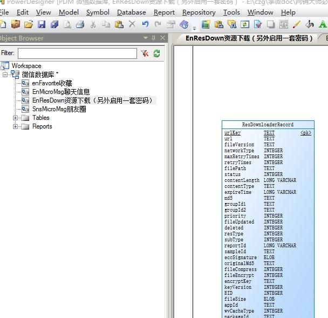This screenshot has width=328, height=318.
Task: Click the Print toolbar icon
Action: pyautogui.click(x=80, y=24)
